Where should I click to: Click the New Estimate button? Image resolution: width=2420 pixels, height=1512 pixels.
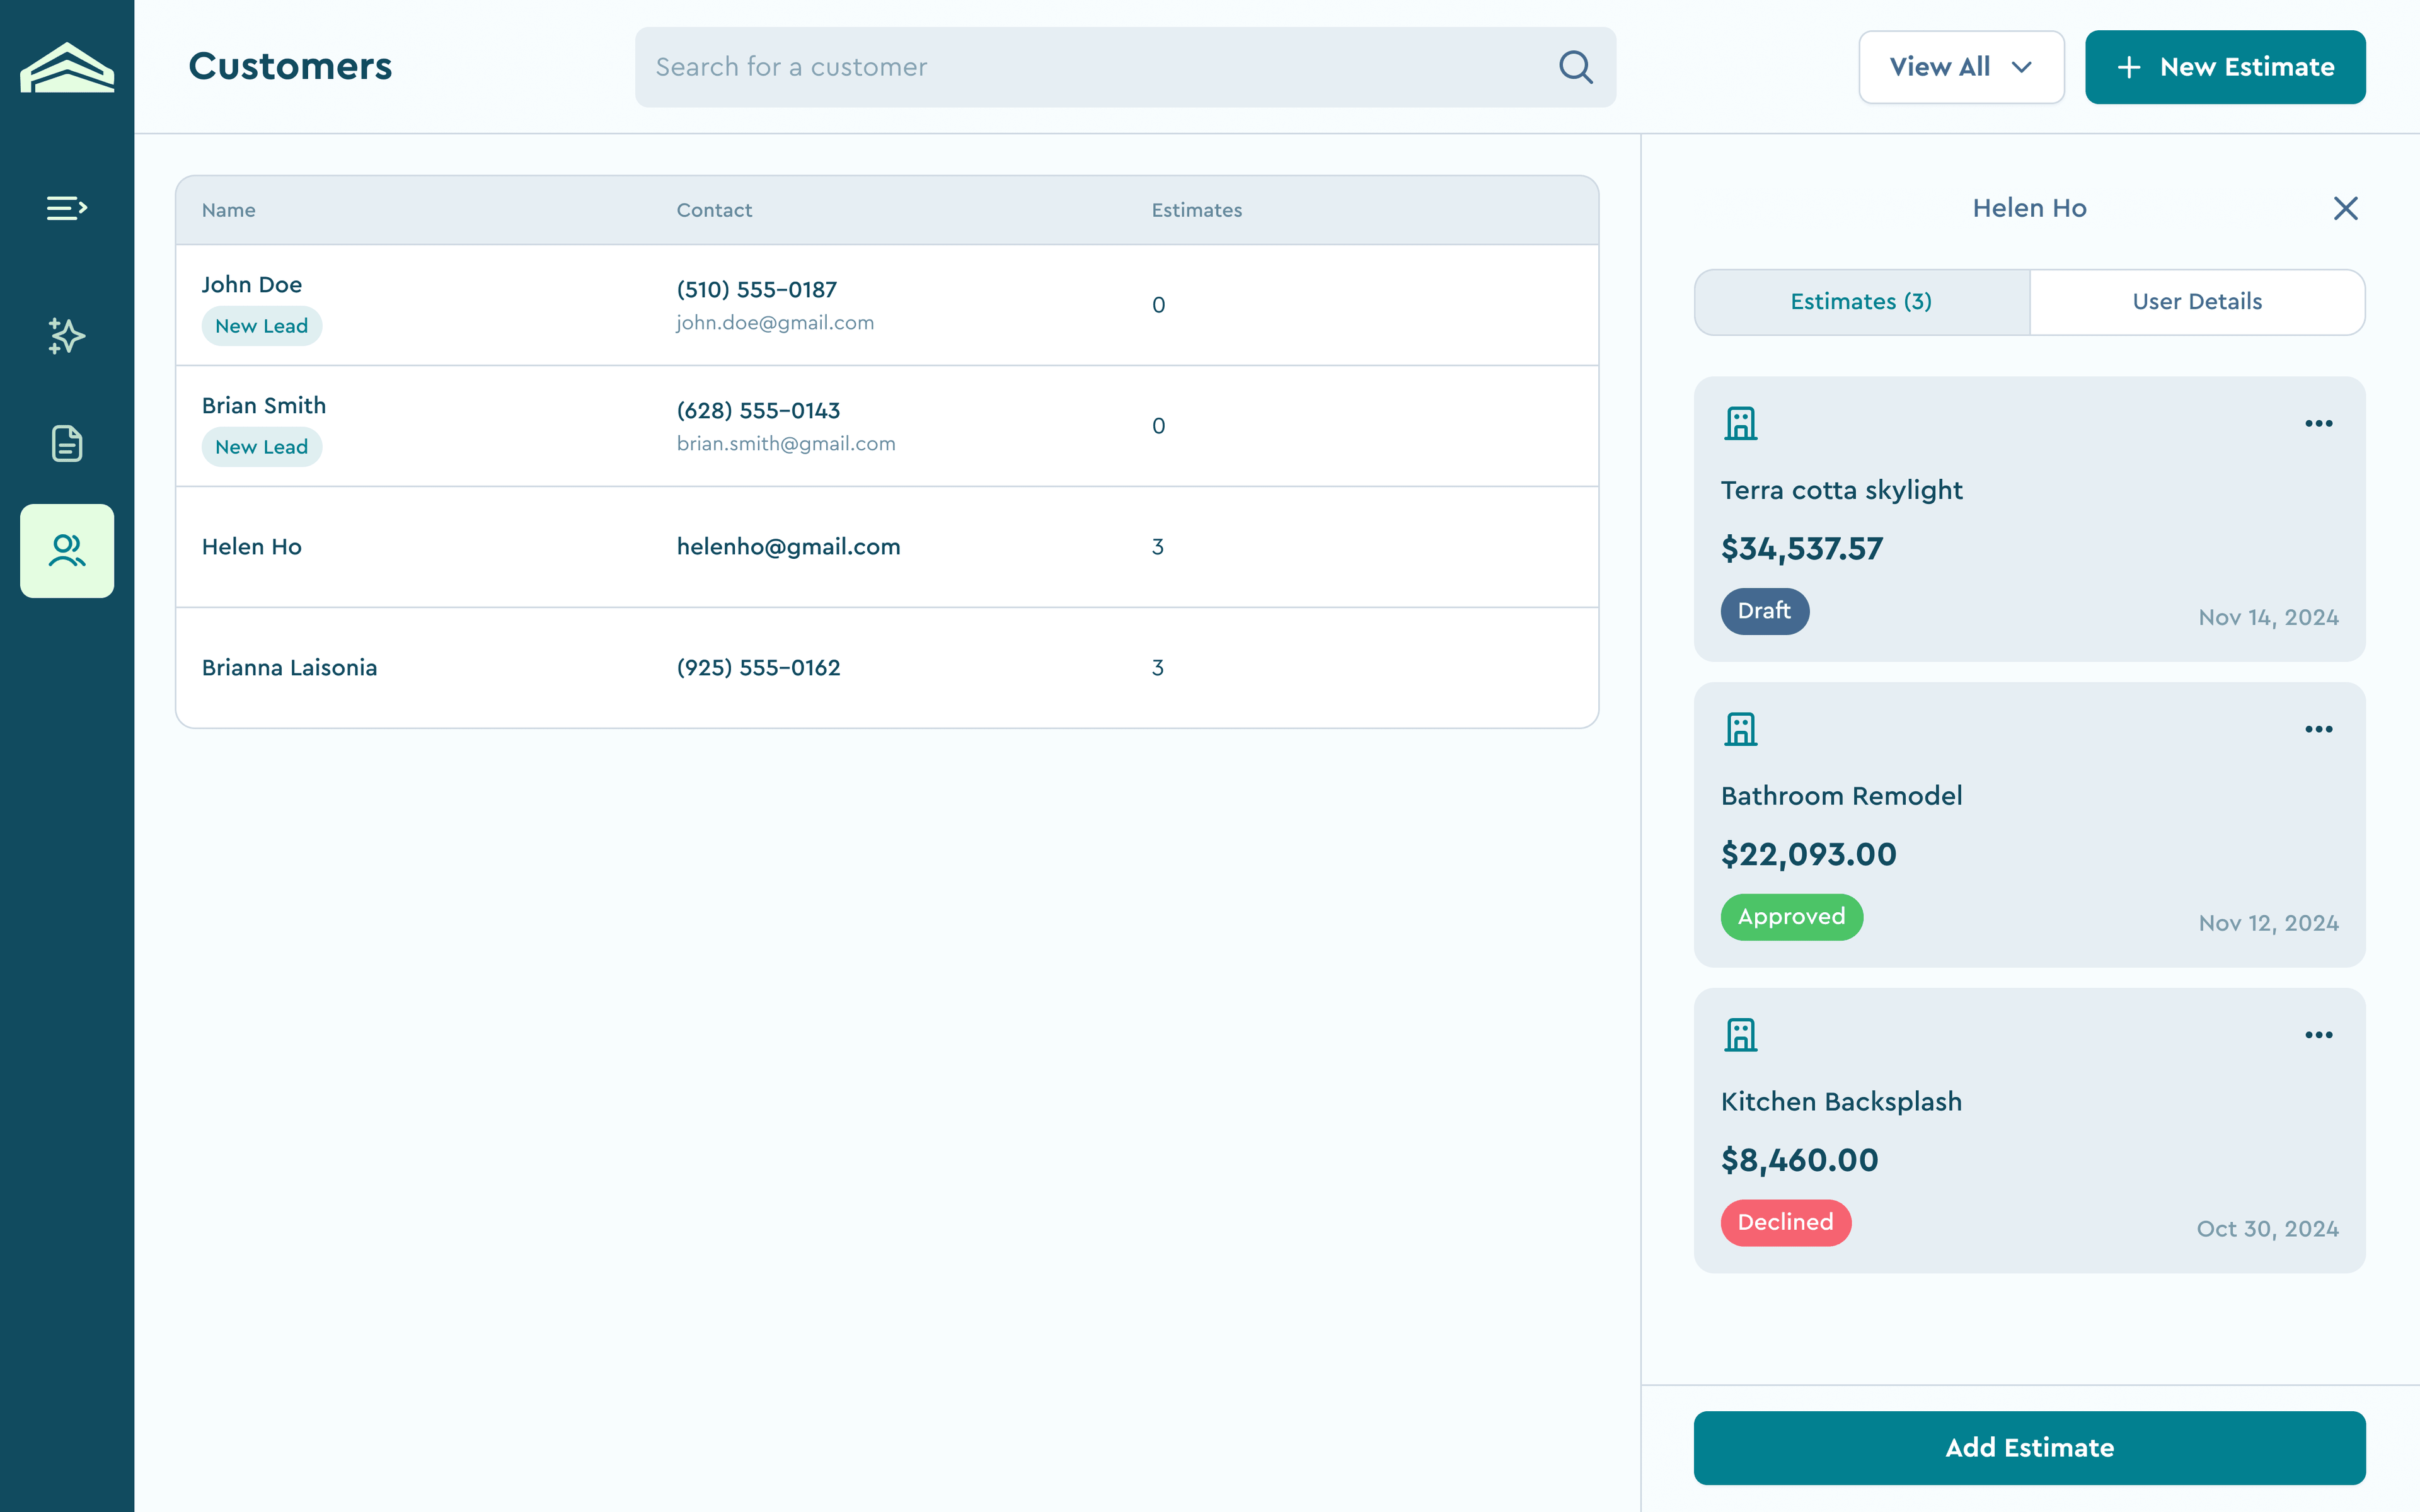pyautogui.click(x=2225, y=67)
